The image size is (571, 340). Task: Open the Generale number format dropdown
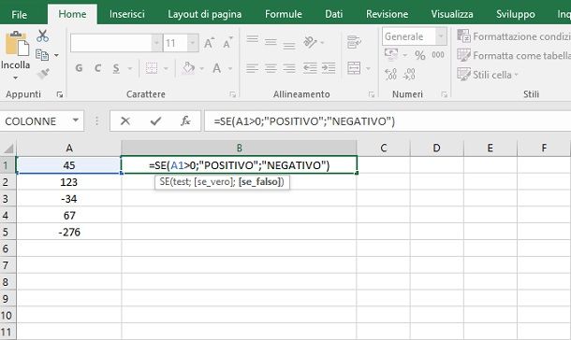pyautogui.click(x=441, y=36)
